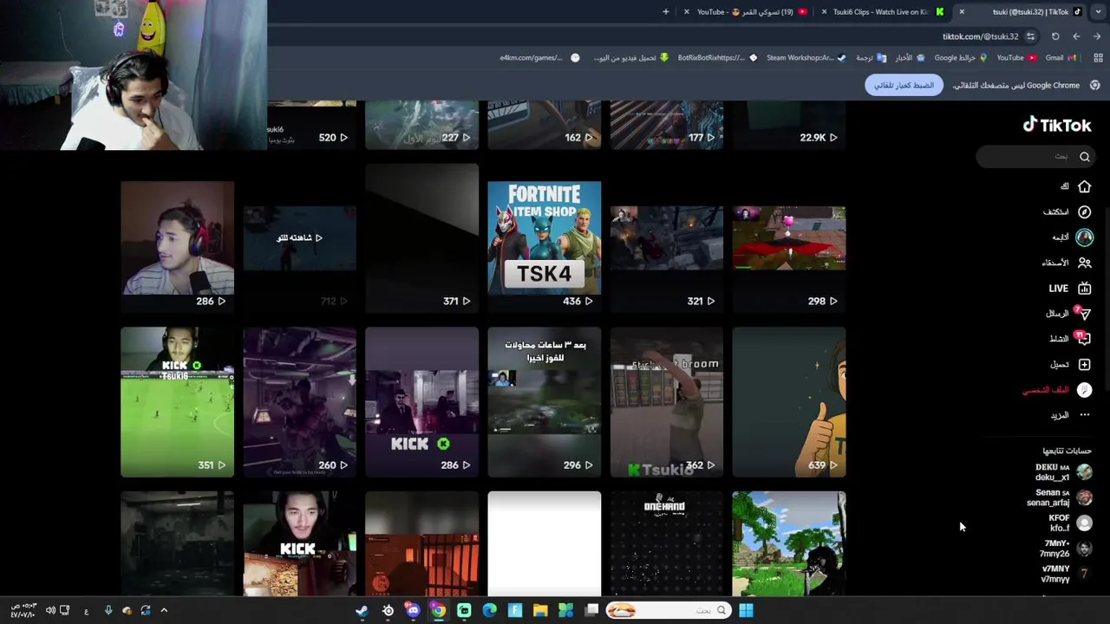Open Discord from the taskbar
The width and height of the screenshot is (1110, 624).
413,611
